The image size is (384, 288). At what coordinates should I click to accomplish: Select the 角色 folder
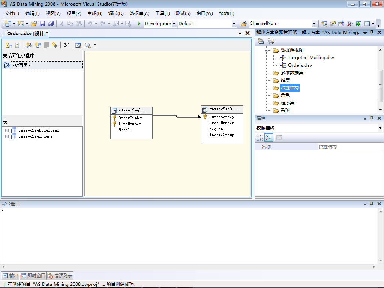coord(285,95)
